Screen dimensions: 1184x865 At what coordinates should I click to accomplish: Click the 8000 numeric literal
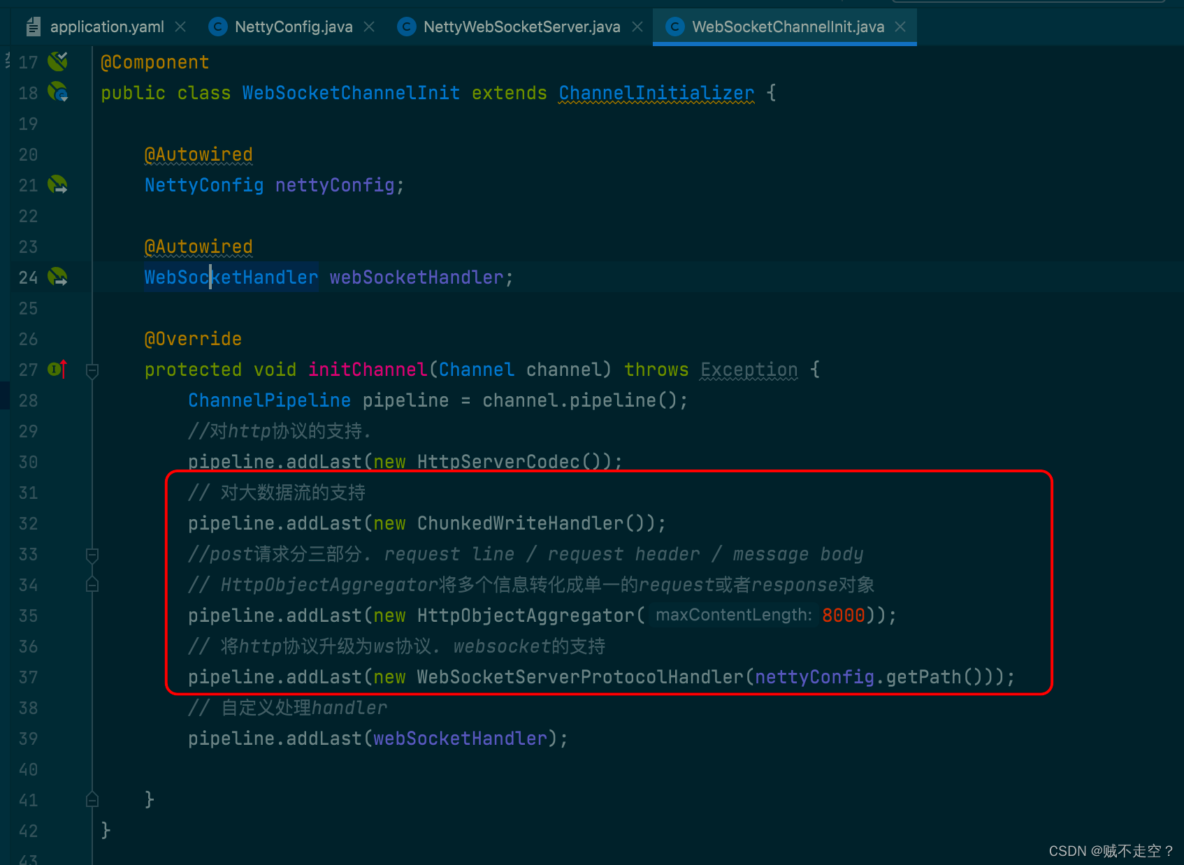coord(844,616)
